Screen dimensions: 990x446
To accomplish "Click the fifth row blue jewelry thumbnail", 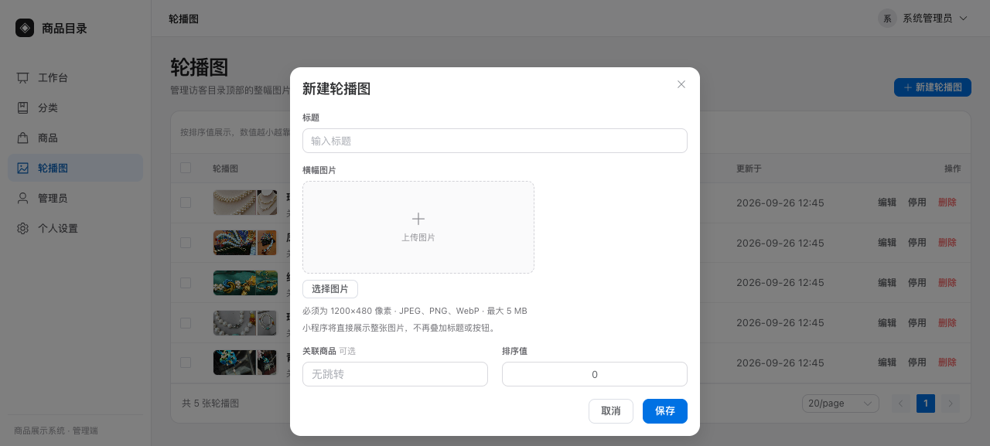I will pyautogui.click(x=245, y=363).
